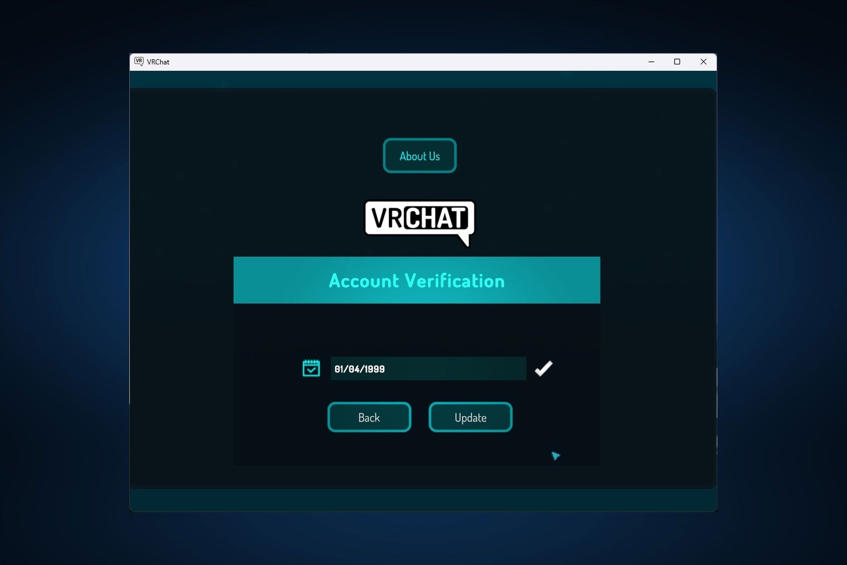This screenshot has height=565, width=847.
Task: Click the Account Verification header banner
Action: click(416, 280)
